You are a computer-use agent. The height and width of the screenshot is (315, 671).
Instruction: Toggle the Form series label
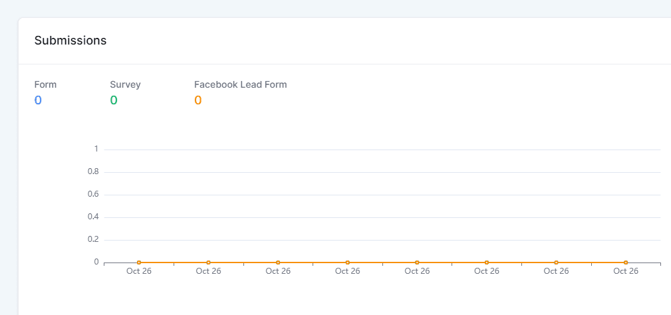(x=45, y=84)
